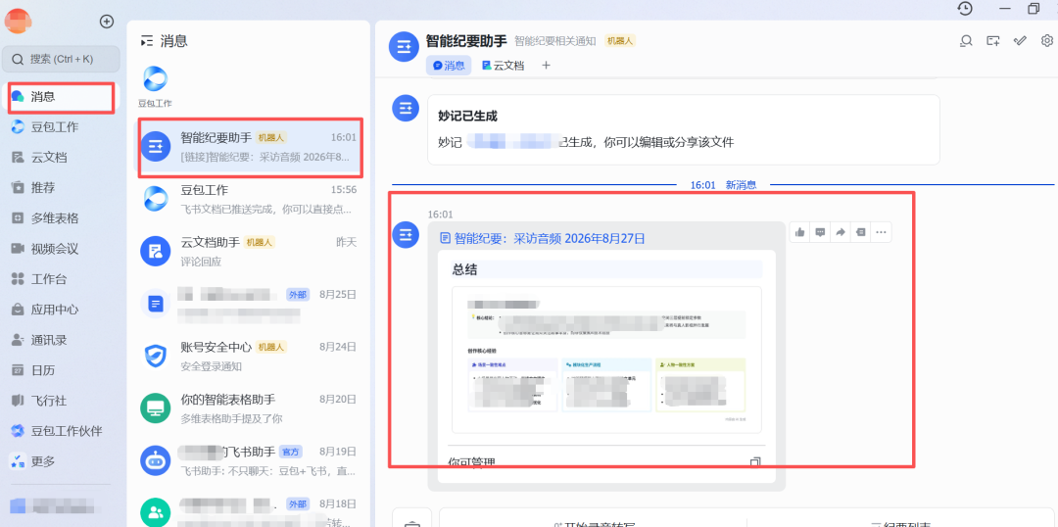
Task: Add a new tab with the plus button
Action: 547,66
